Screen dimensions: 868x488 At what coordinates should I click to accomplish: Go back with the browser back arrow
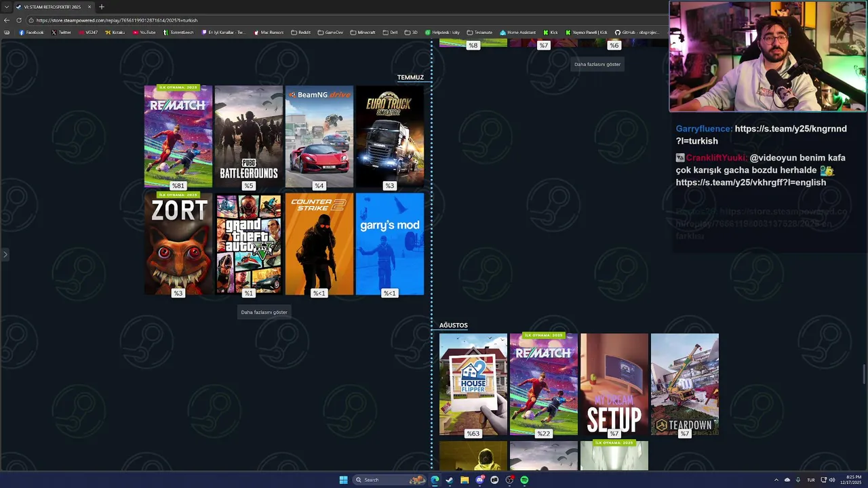(7, 20)
